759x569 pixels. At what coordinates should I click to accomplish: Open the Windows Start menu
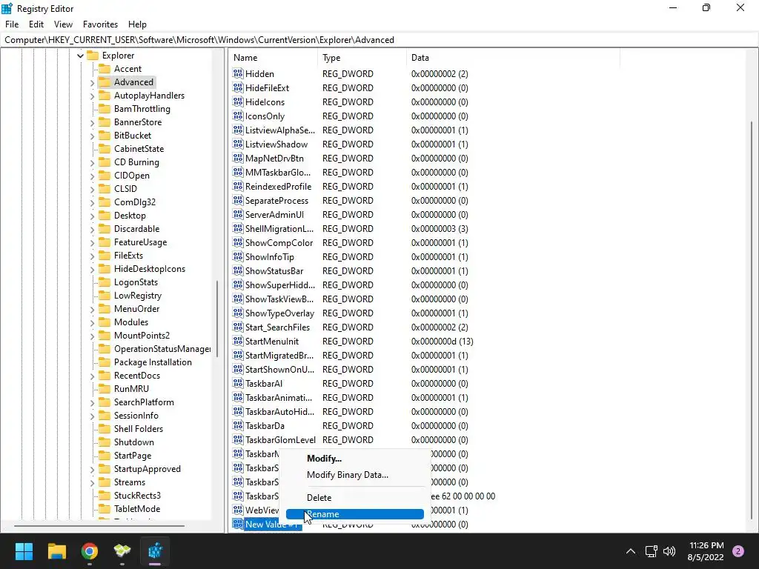pyautogui.click(x=24, y=551)
